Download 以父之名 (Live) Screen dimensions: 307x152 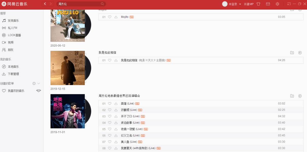tap(116, 135)
